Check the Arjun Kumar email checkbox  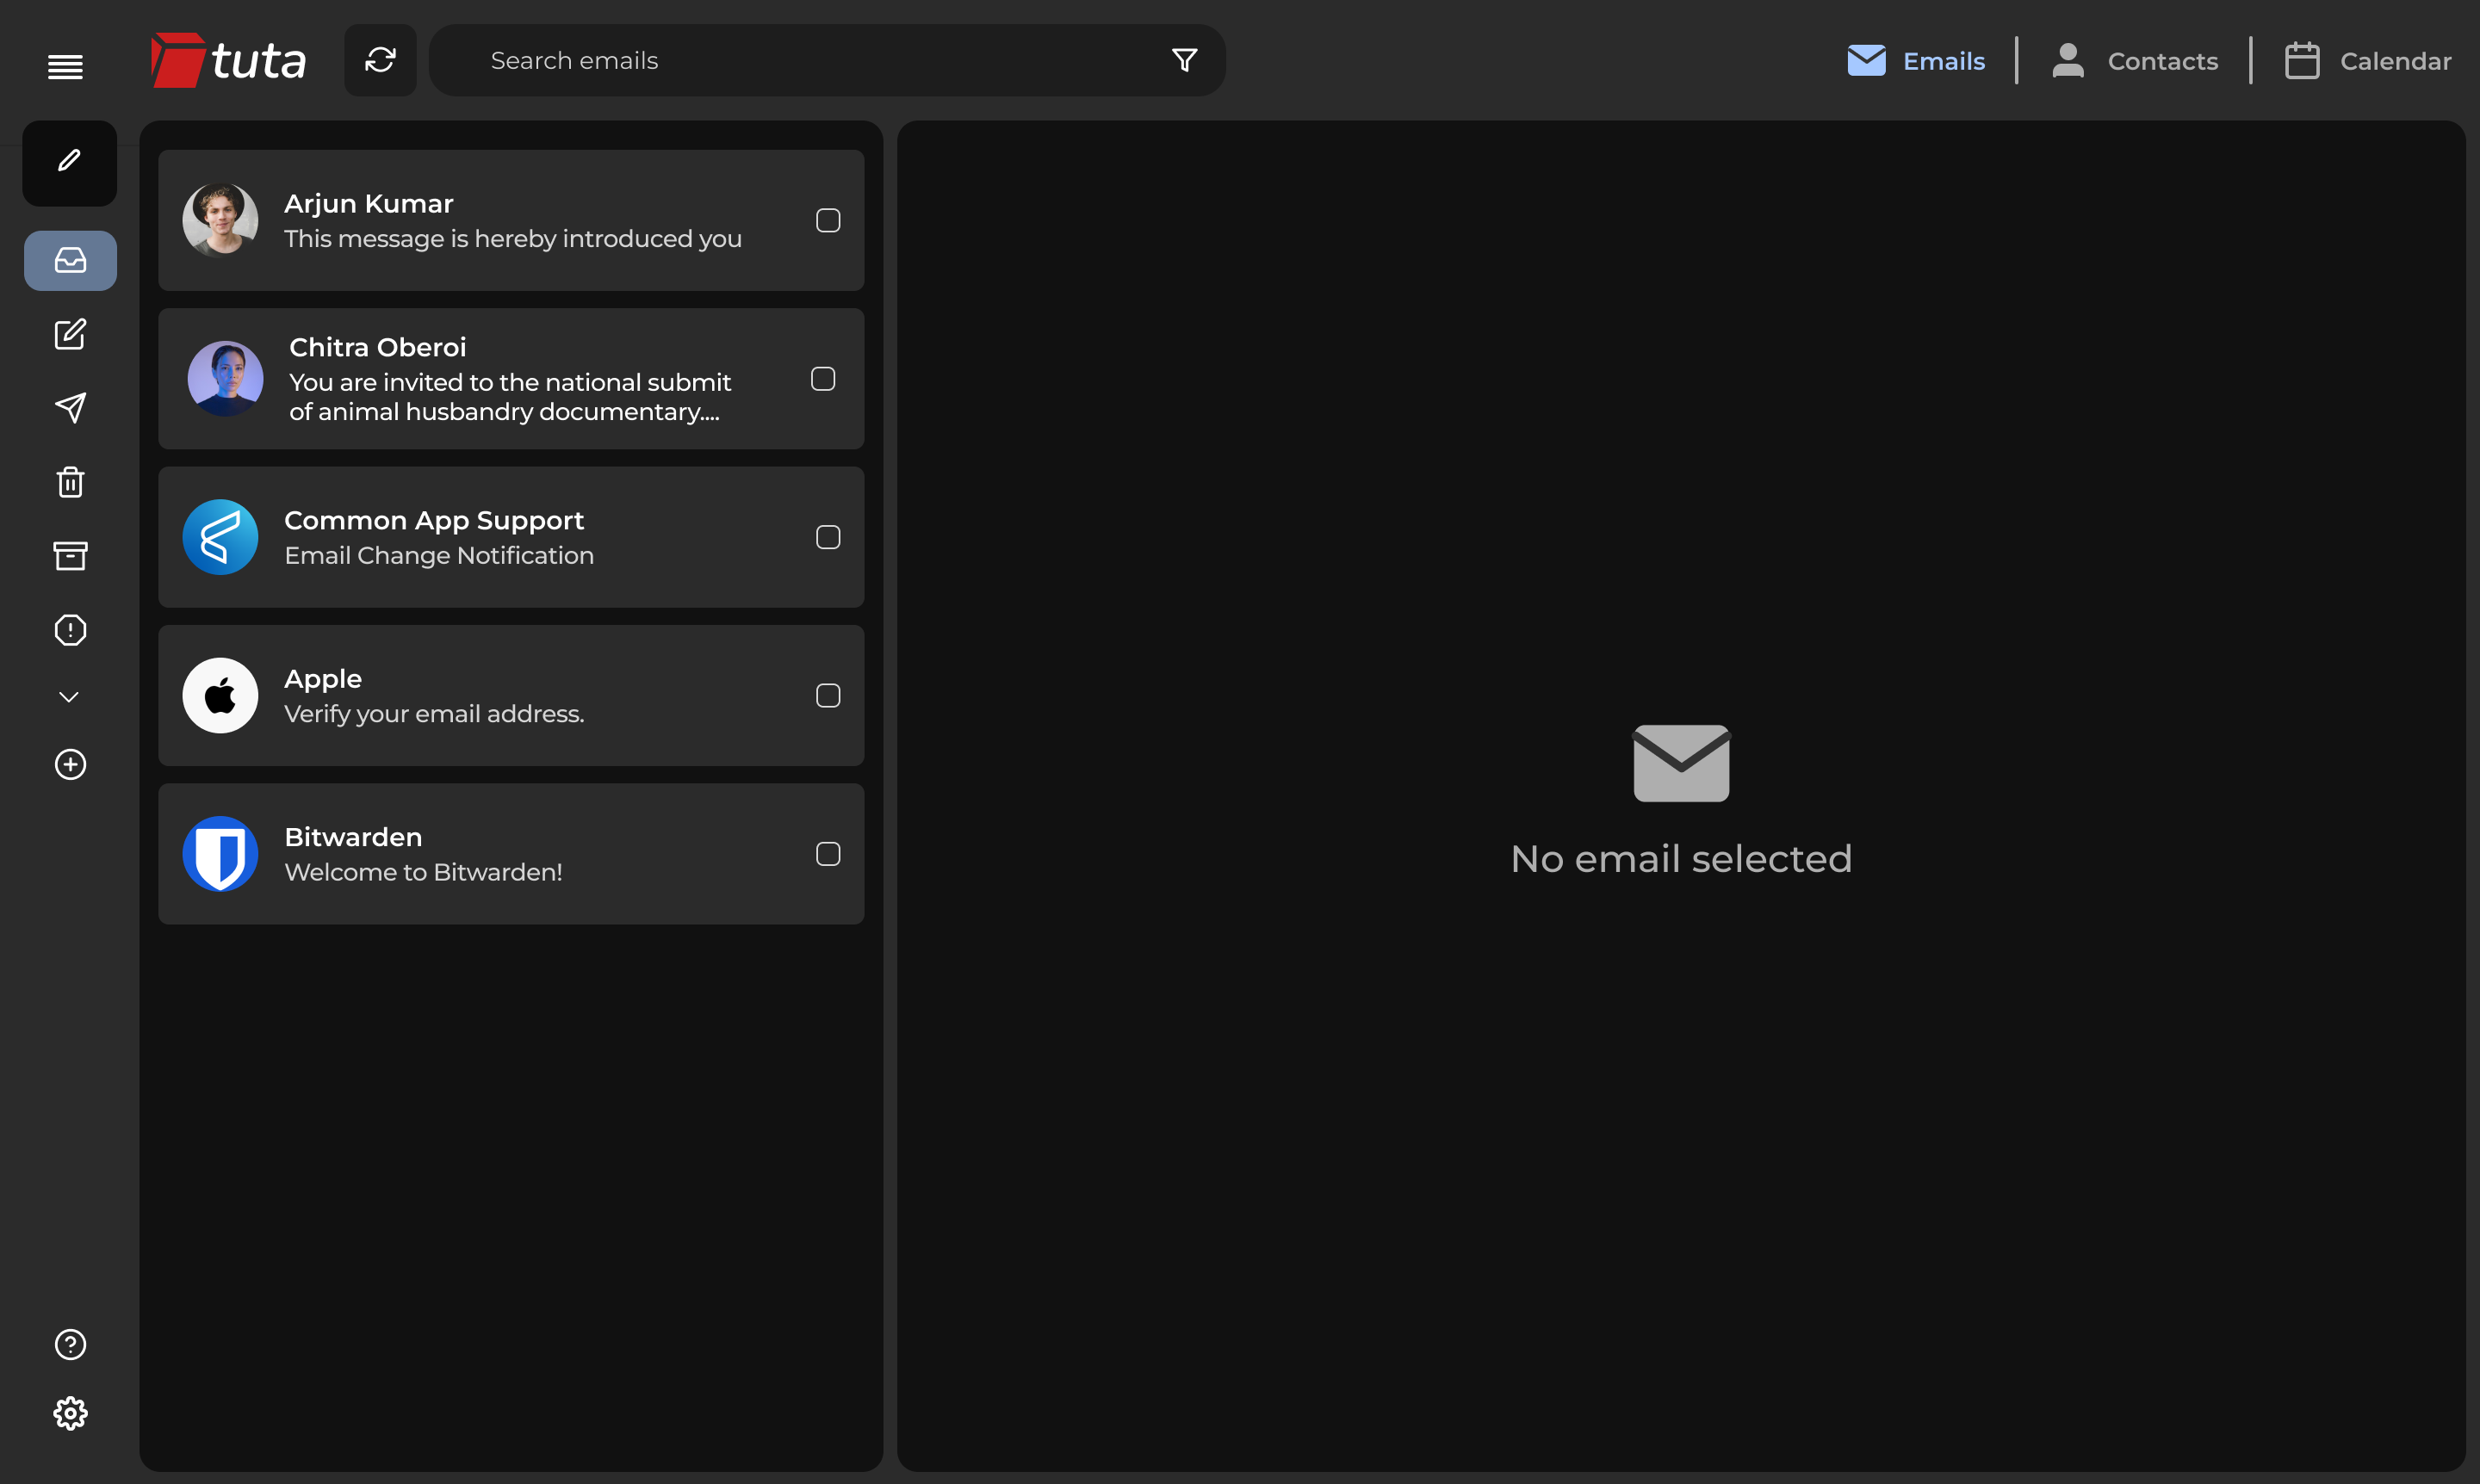828,219
